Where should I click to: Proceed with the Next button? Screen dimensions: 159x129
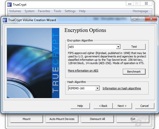coord(122,106)
